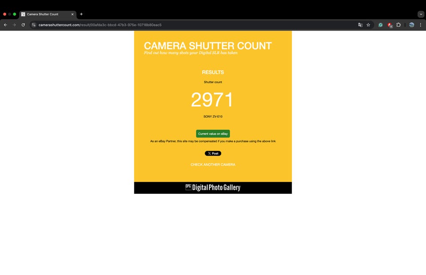Bookmark this page with the star icon

(368, 25)
